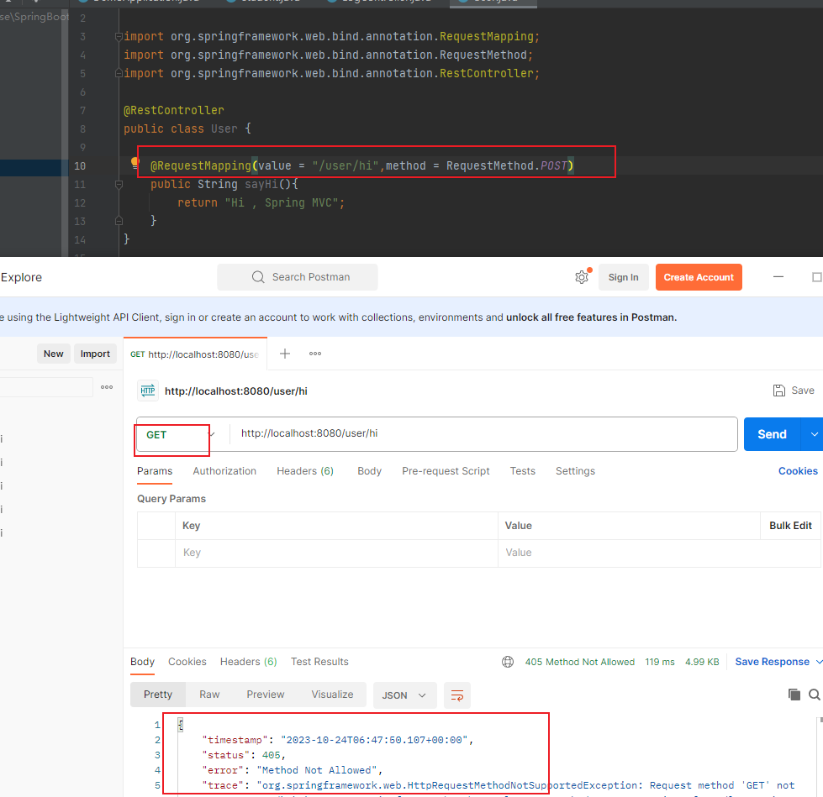Screen dimensions: 823x797
Task: Collapse the sayHi method fold marker
Action: tap(119, 185)
